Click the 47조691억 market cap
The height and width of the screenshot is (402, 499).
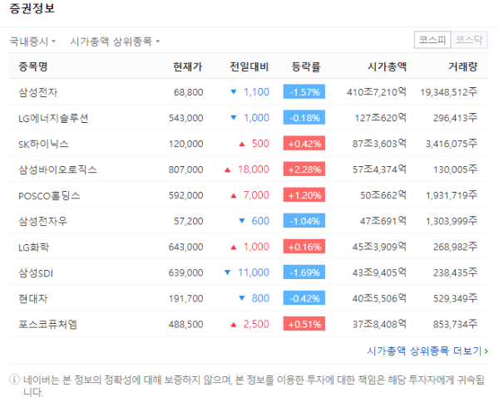tap(383, 221)
